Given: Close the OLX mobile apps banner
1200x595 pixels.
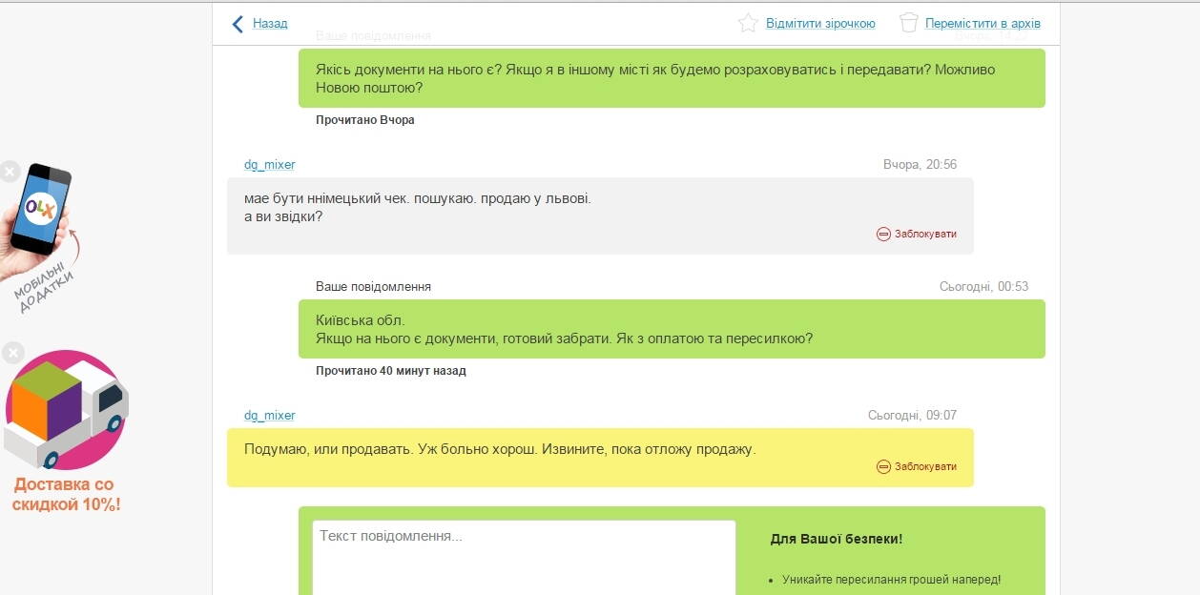Looking at the screenshot, I should [10, 172].
